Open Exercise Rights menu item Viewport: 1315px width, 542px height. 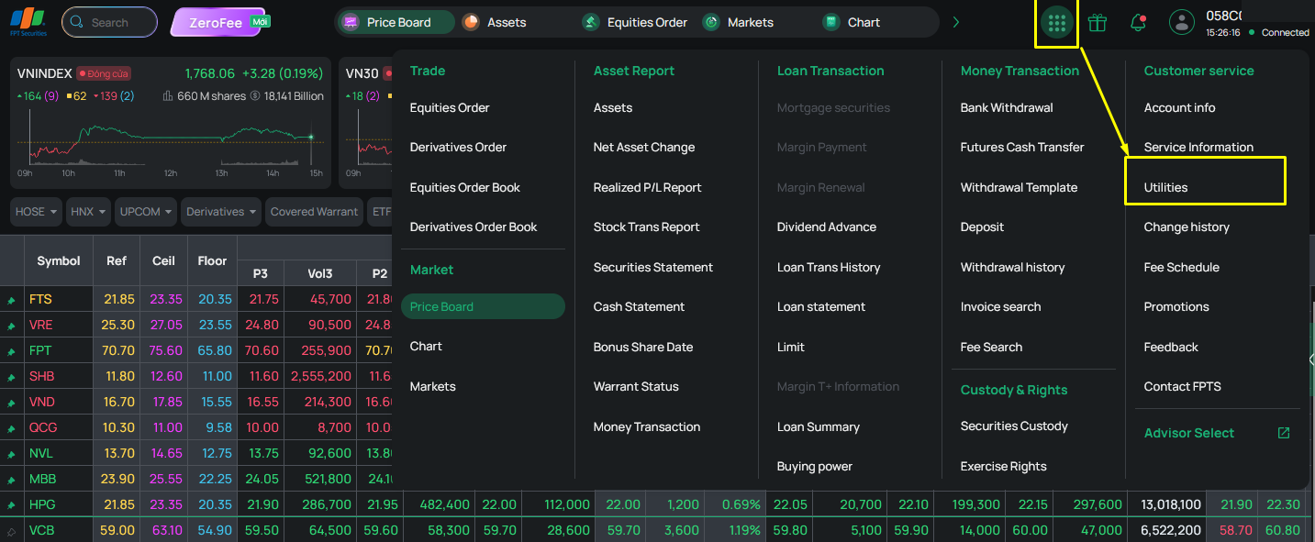coord(1003,466)
